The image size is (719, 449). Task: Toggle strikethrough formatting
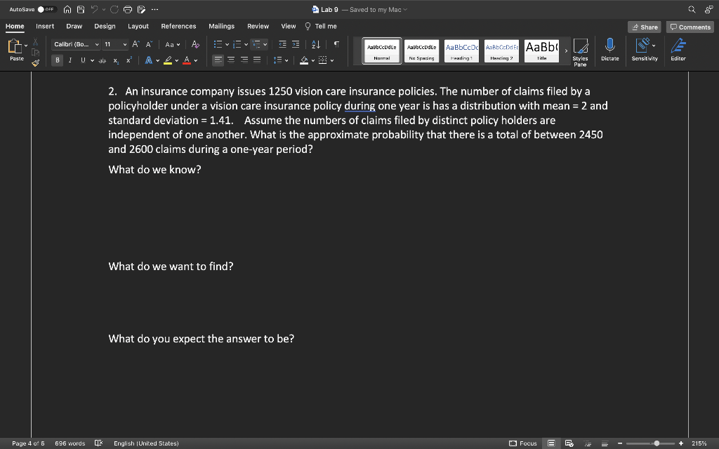(103, 60)
